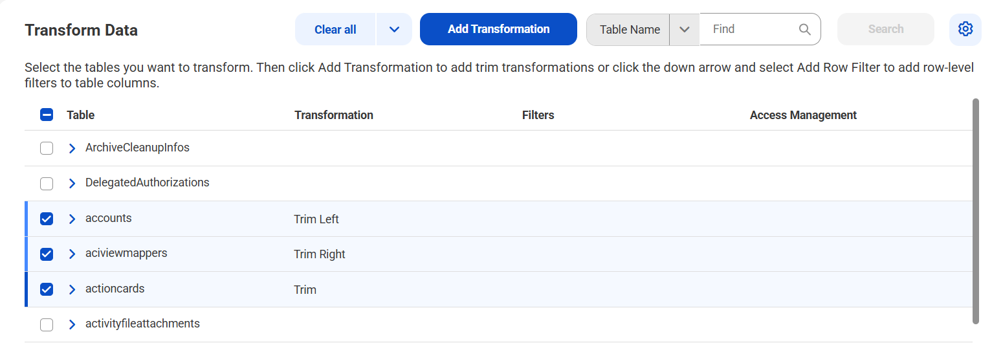This screenshot has height=343, width=1003.
Task: Click the Transformation column header
Action: tap(334, 115)
